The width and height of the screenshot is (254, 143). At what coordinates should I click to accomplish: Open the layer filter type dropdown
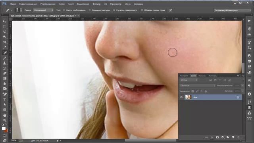(189, 80)
